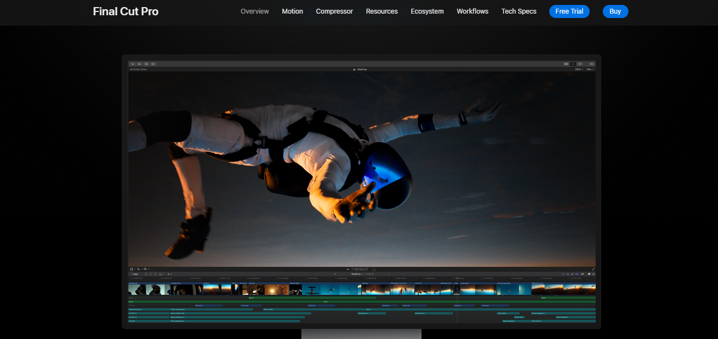Click the skydiver hero image

pos(361,169)
